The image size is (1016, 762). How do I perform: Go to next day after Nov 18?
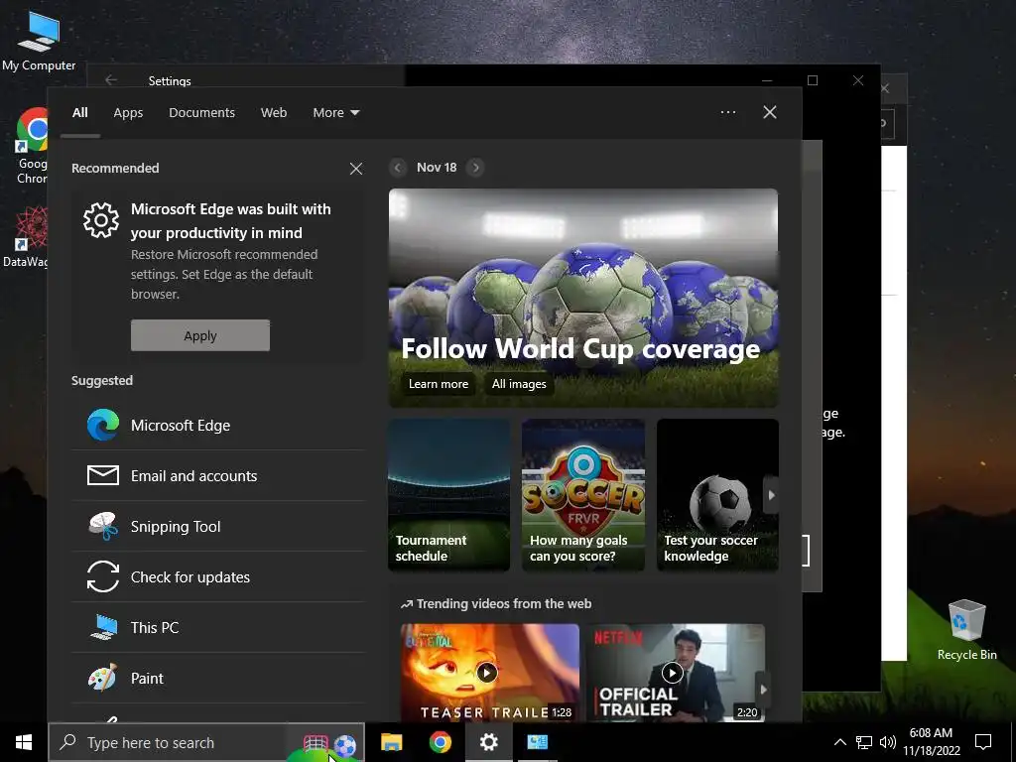pyautogui.click(x=475, y=168)
